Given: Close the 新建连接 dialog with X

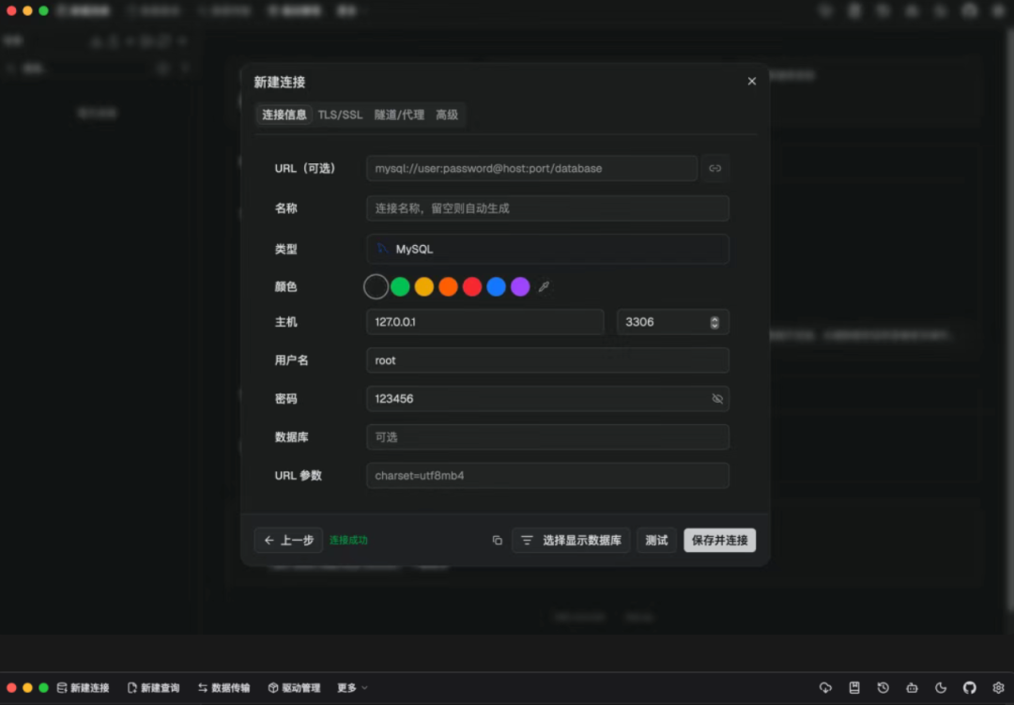Looking at the screenshot, I should point(751,82).
